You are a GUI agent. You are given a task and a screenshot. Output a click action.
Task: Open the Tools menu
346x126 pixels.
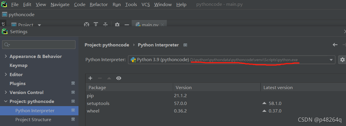[131, 4]
